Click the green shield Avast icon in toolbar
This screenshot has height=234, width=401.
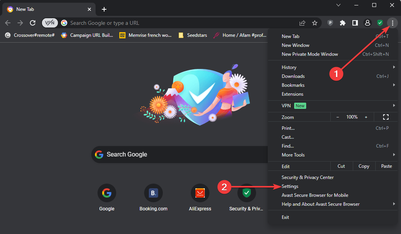click(380, 23)
